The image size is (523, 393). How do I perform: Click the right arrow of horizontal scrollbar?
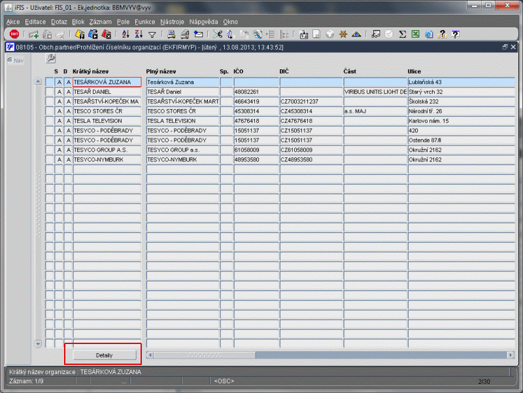pyautogui.click(x=511, y=355)
